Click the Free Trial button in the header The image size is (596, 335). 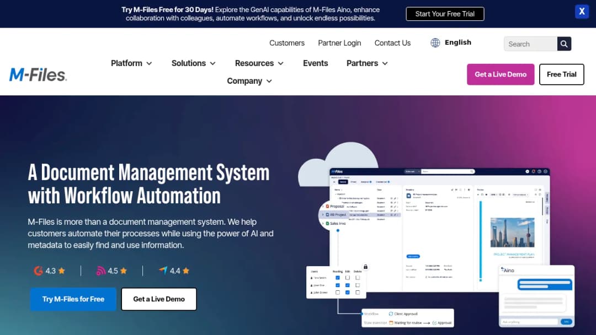coord(561,74)
